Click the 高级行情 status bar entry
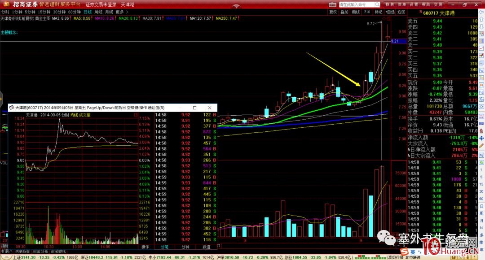485x260 pixels. [395, 257]
